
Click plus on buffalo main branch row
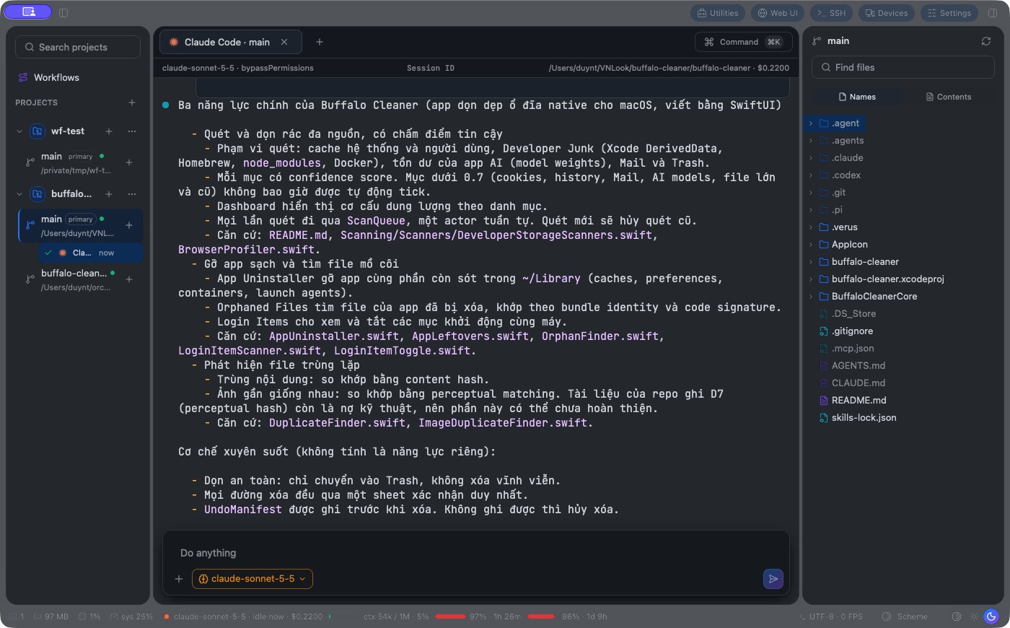129,225
